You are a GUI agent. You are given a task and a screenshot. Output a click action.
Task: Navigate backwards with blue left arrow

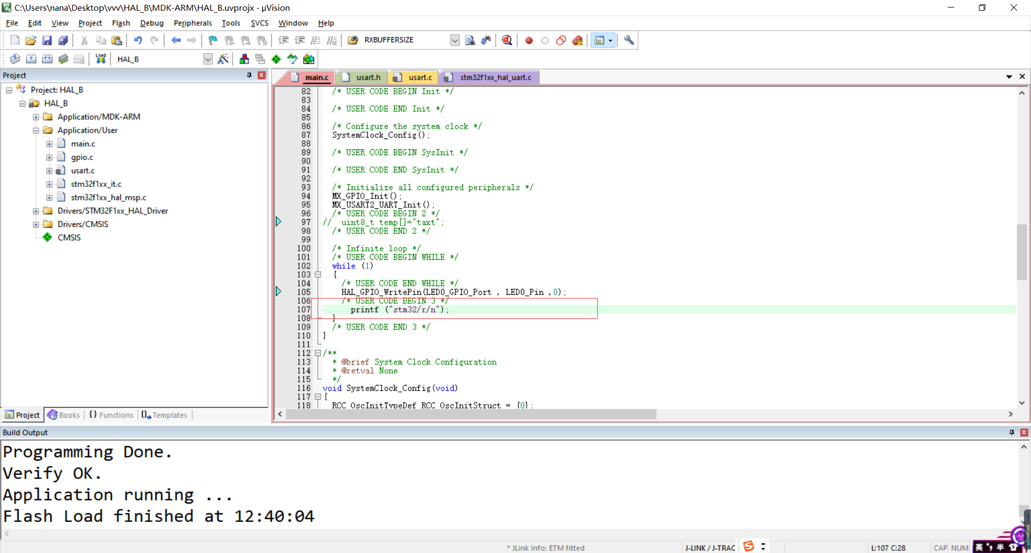pyautogui.click(x=176, y=40)
